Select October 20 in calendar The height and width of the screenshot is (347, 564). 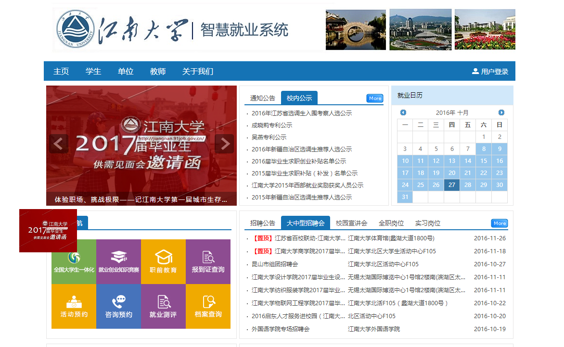[452, 173]
